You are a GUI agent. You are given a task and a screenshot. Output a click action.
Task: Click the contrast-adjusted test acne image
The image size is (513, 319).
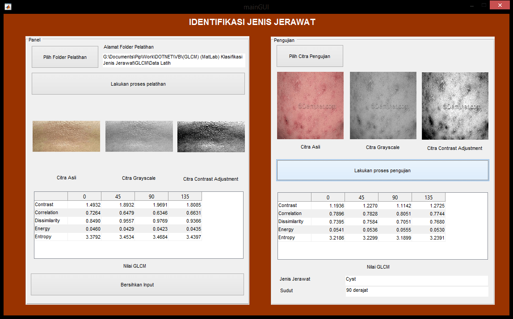[455, 106]
